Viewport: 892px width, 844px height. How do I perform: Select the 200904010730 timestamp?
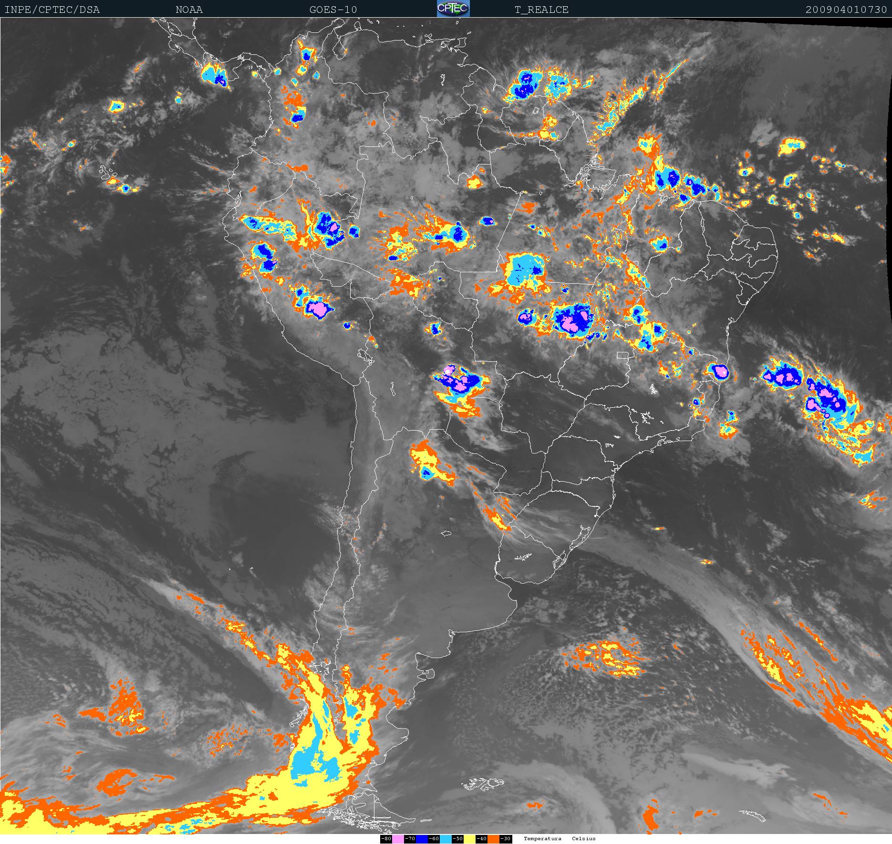click(x=846, y=10)
